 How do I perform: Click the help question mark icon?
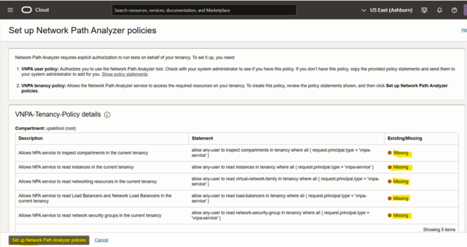[x=454, y=10]
